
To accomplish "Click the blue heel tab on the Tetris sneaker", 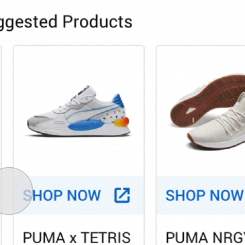I will [119, 101].
